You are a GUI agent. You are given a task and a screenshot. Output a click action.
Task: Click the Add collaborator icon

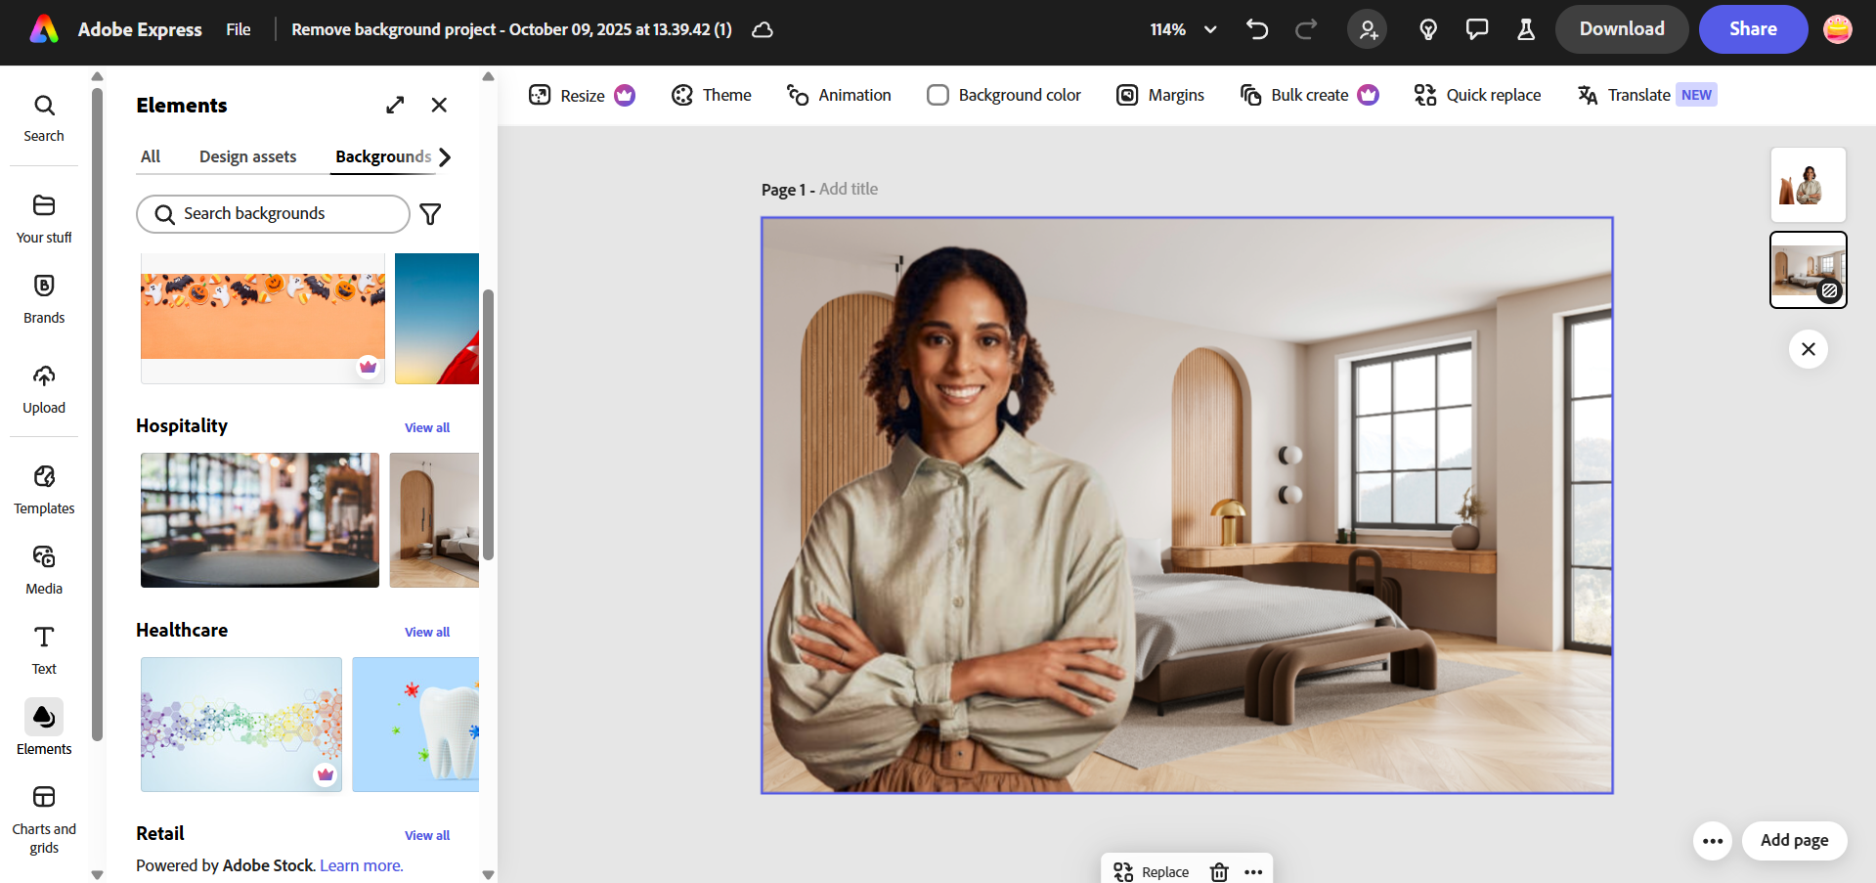1367,28
